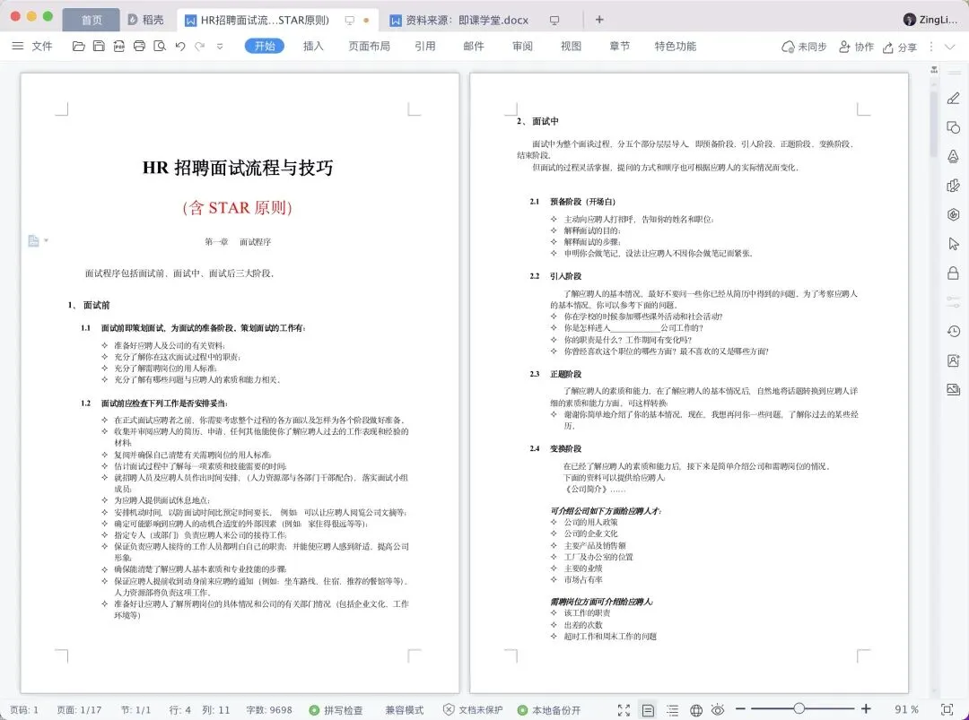Collapse the ribbon with chevron arrow
This screenshot has height=720, width=969.
coord(951,47)
